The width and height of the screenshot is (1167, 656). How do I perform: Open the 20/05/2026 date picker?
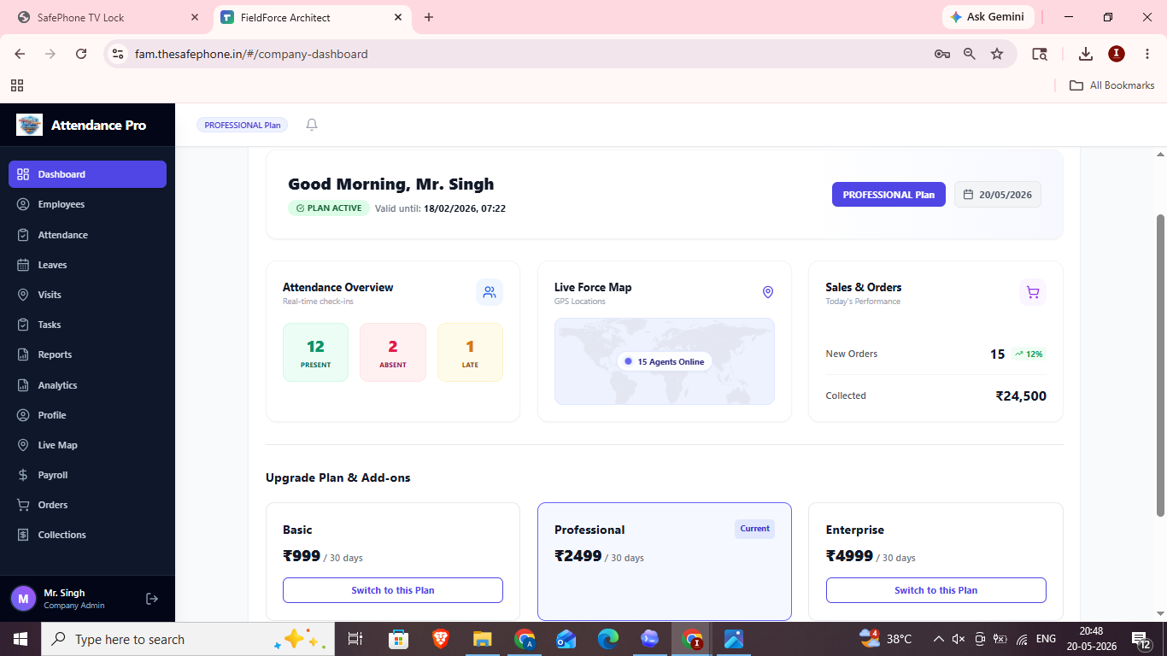[998, 195]
